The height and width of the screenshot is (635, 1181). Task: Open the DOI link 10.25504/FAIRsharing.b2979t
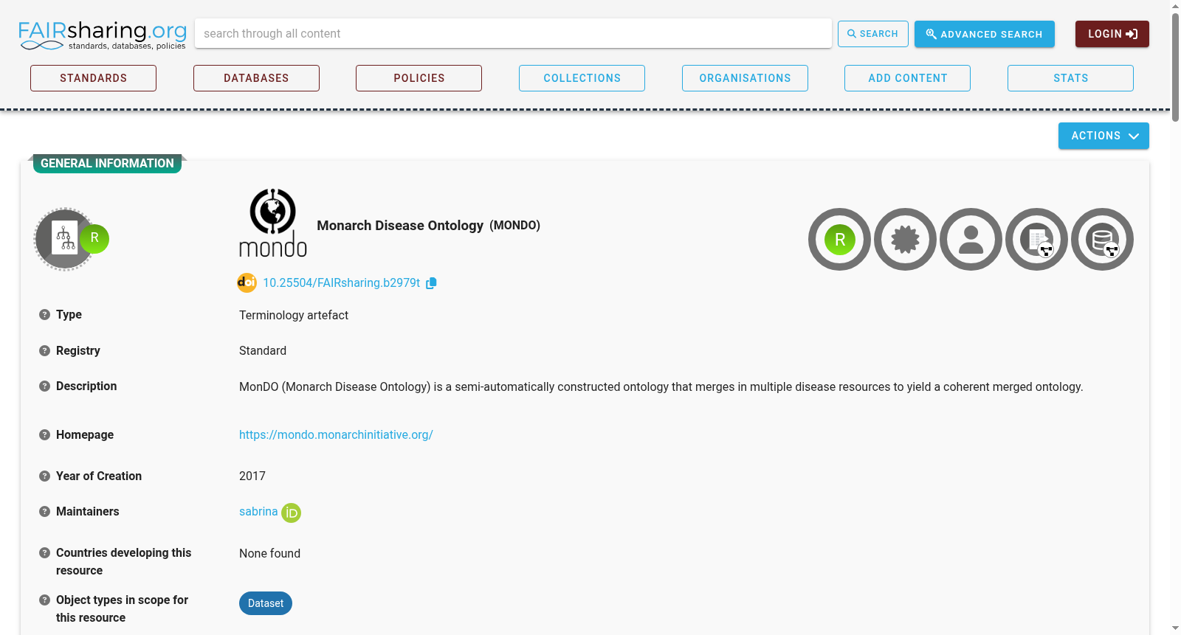342,283
